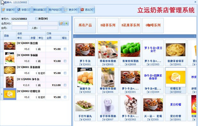Image resolution: width=198 pixels, height=126 pixels.
Task: Enable the 外带(W) takeaway checkbox
Action: (36, 19)
